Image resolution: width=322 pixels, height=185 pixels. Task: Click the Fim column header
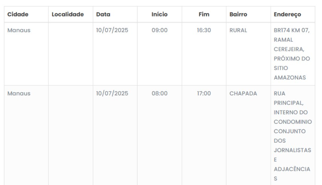pos(204,15)
